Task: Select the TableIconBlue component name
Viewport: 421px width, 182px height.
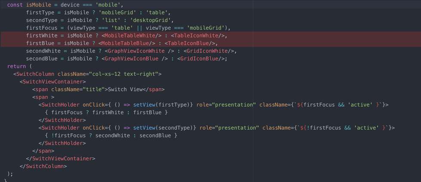Action: [x=188, y=43]
